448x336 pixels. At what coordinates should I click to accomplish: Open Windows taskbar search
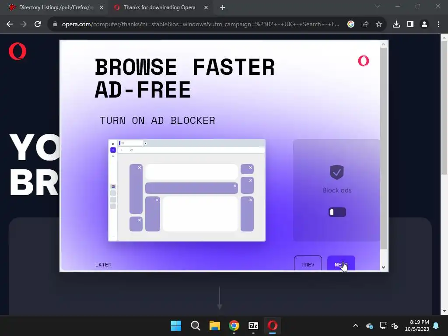click(196, 325)
